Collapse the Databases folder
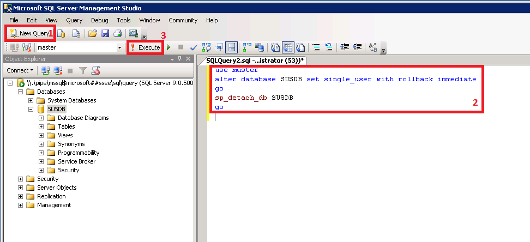This screenshot has height=242, width=530. [20, 92]
